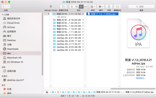
Task: Click the edit tags (编辑标记) button
Action: click(x=118, y=7)
